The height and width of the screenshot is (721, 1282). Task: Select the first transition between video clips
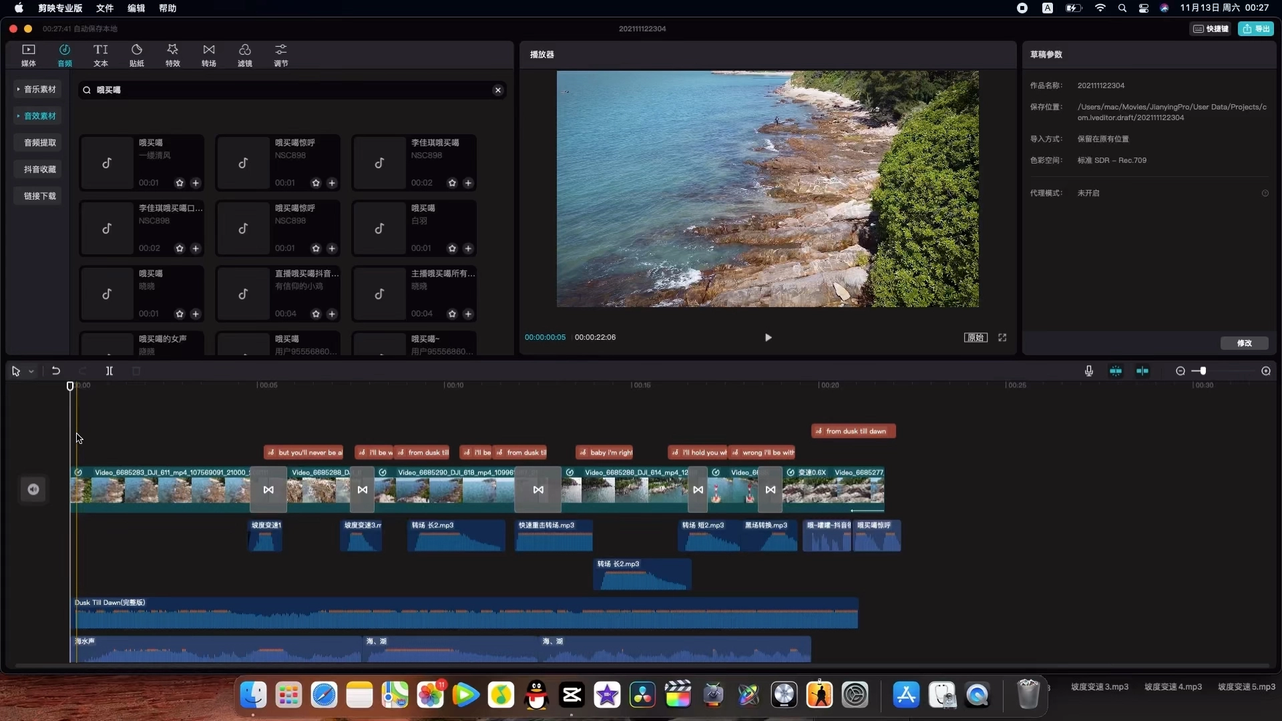pyautogui.click(x=268, y=490)
